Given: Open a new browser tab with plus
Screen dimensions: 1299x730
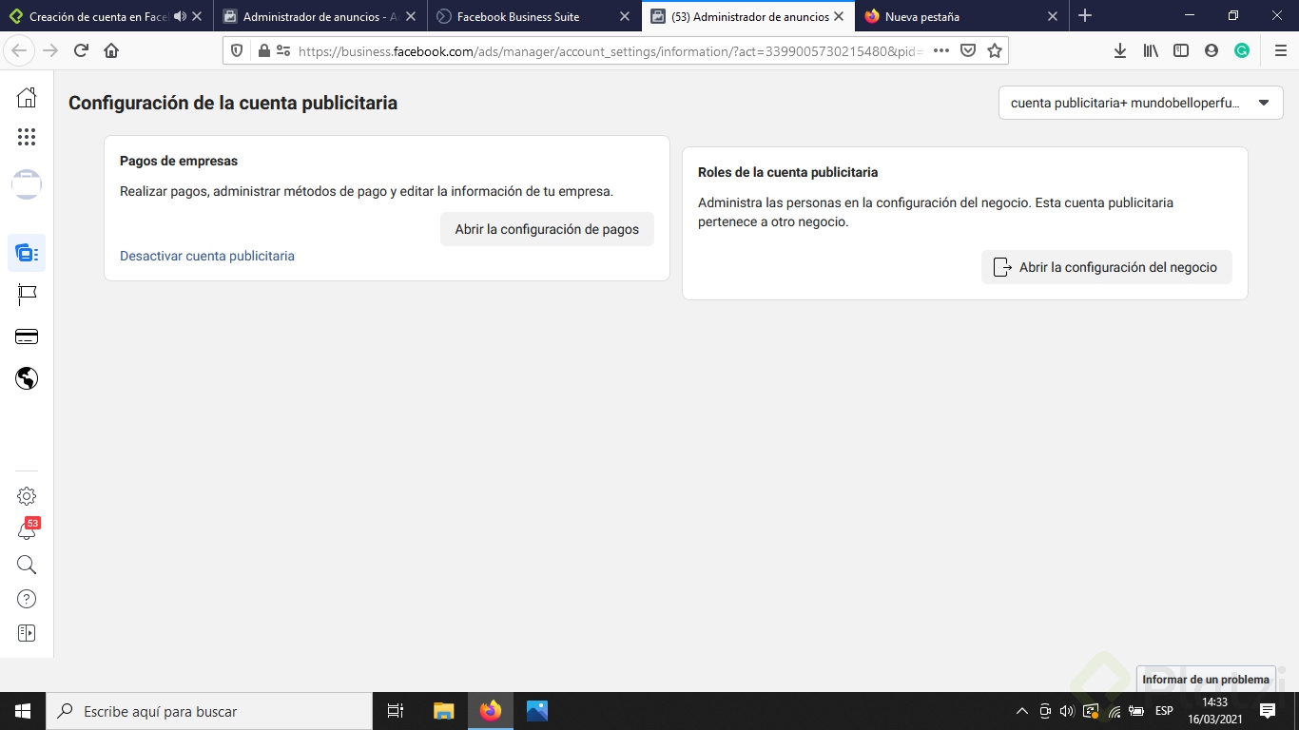Looking at the screenshot, I should (1085, 16).
